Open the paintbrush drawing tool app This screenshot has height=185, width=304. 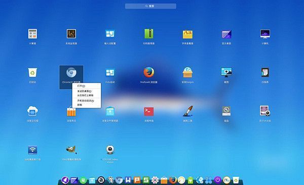pyautogui.click(x=187, y=111)
